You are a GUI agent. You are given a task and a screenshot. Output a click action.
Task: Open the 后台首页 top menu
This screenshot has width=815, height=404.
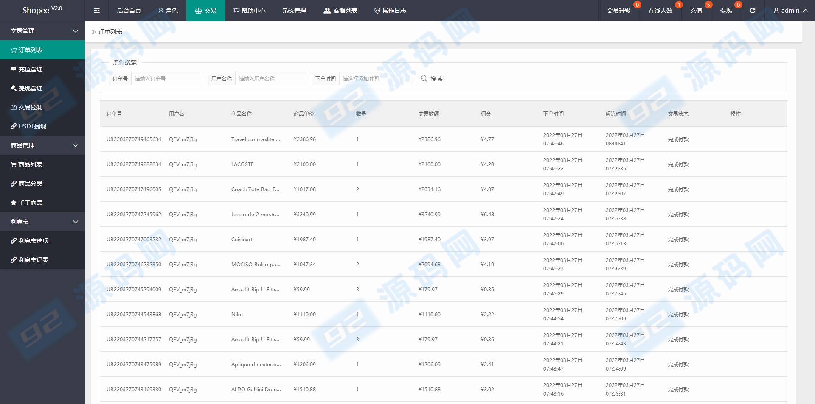(129, 11)
